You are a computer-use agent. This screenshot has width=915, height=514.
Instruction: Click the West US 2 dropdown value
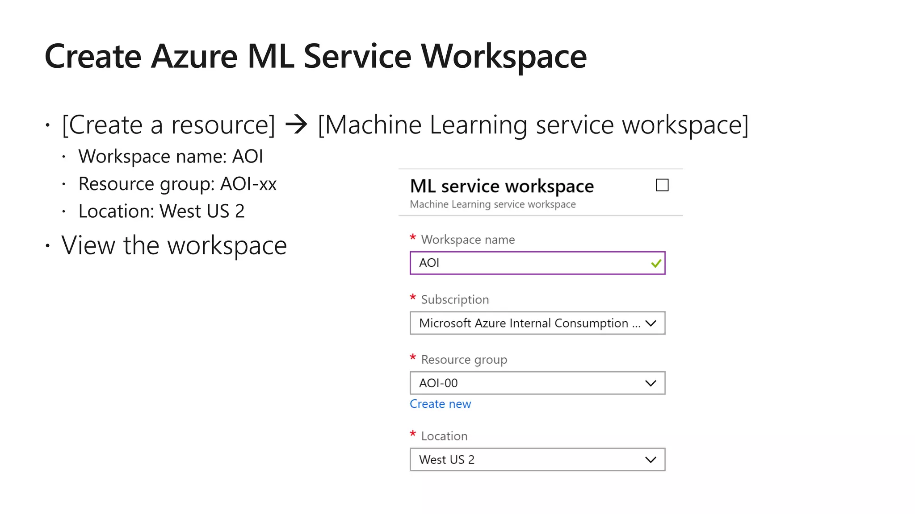[x=446, y=460]
